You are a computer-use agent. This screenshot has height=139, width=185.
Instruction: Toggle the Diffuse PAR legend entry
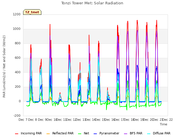coord(159,133)
